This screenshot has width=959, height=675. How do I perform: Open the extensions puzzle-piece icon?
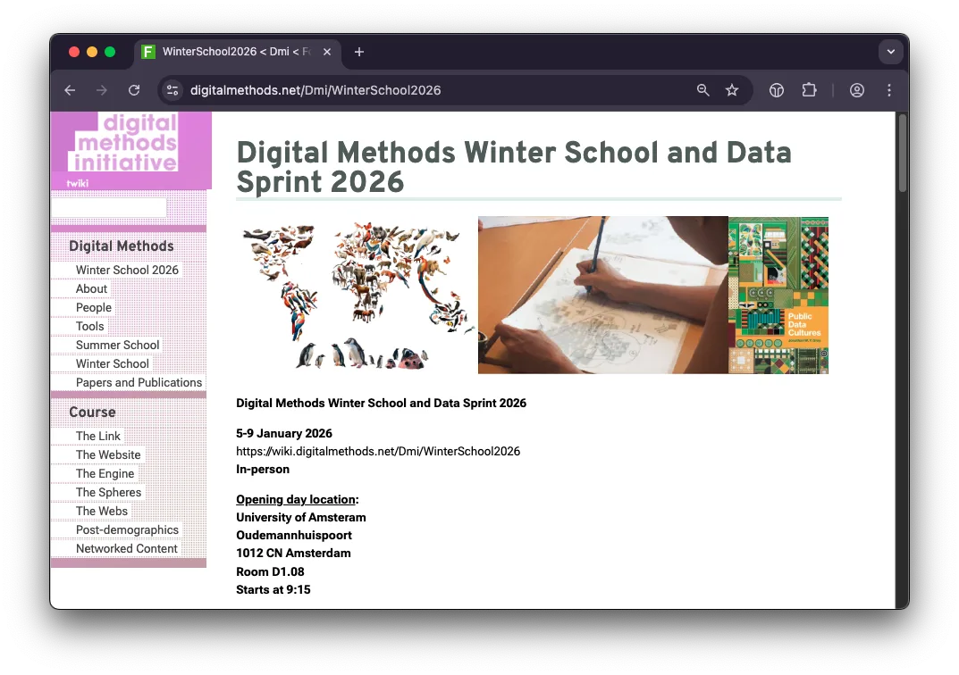click(x=809, y=90)
